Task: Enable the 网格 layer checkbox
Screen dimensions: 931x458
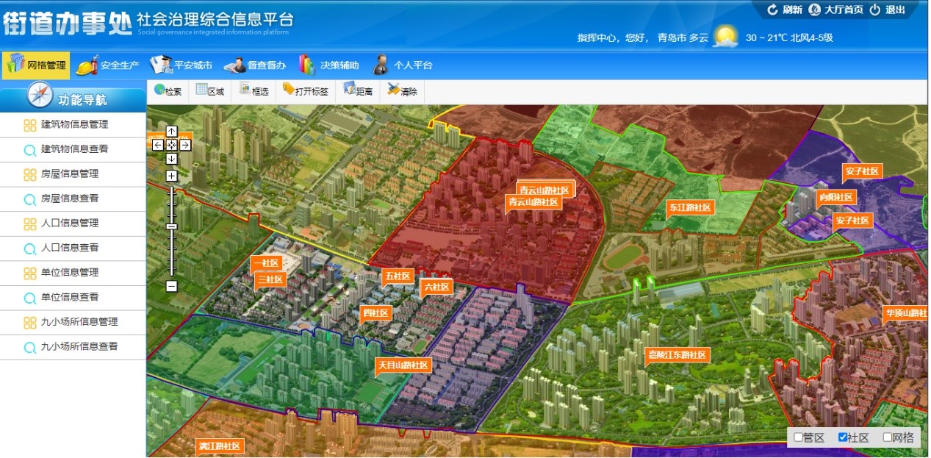Action: (888, 437)
